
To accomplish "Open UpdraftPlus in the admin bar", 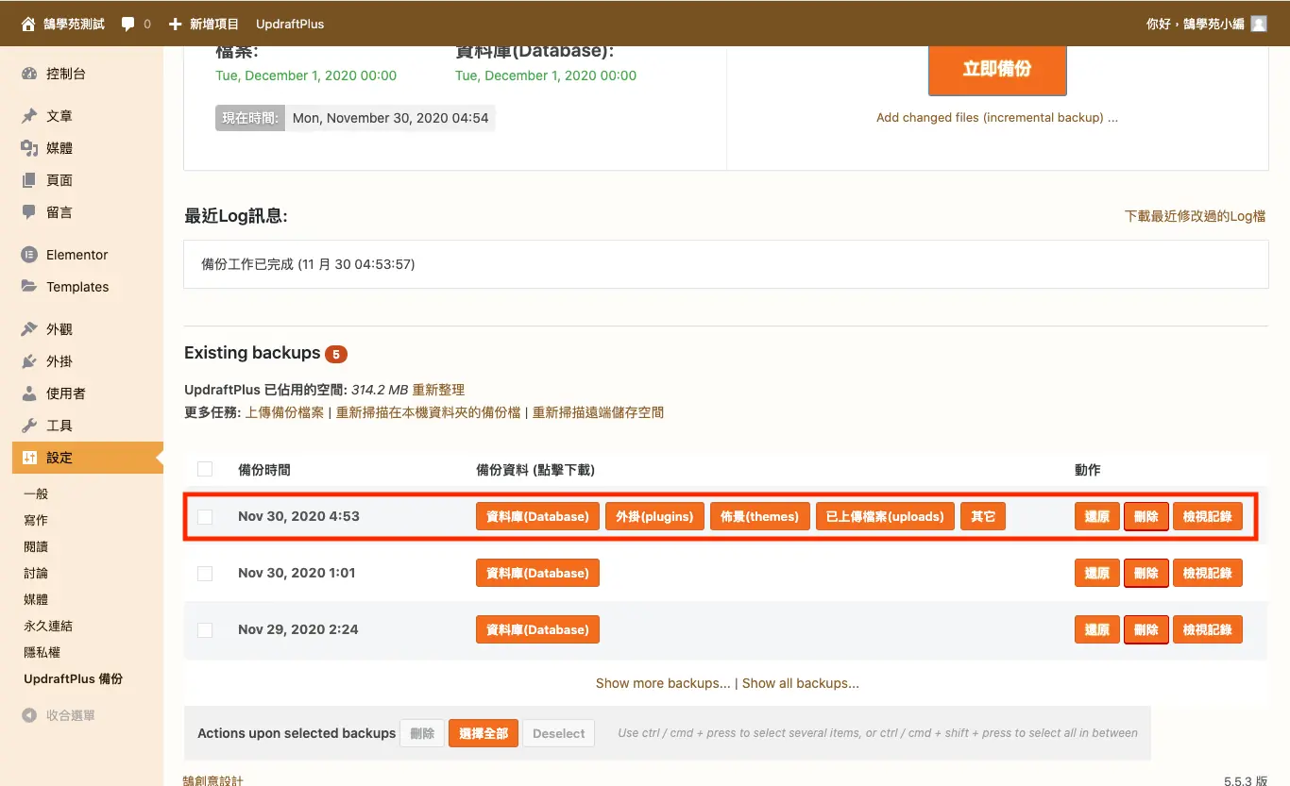I will 290,24.
